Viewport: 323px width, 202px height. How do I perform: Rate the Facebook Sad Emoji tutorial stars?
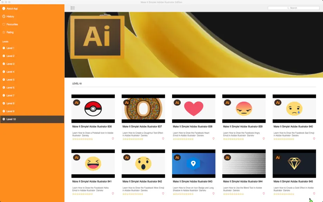click(284, 139)
